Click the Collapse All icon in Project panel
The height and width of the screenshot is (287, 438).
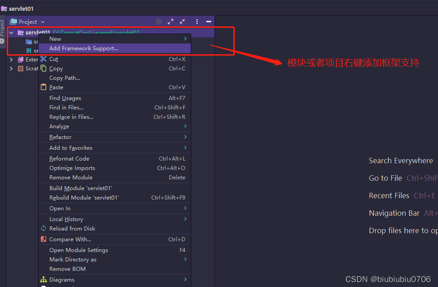pyautogui.click(x=182, y=22)
